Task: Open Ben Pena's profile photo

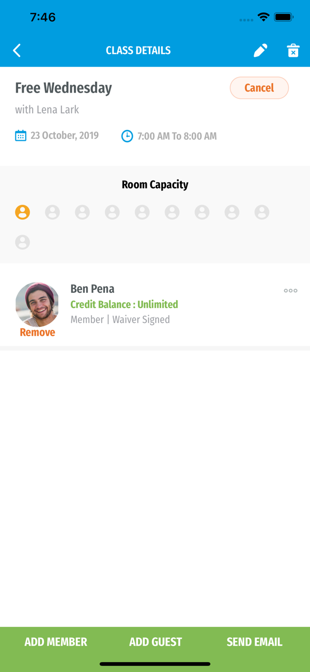Action: pos(37,304)
